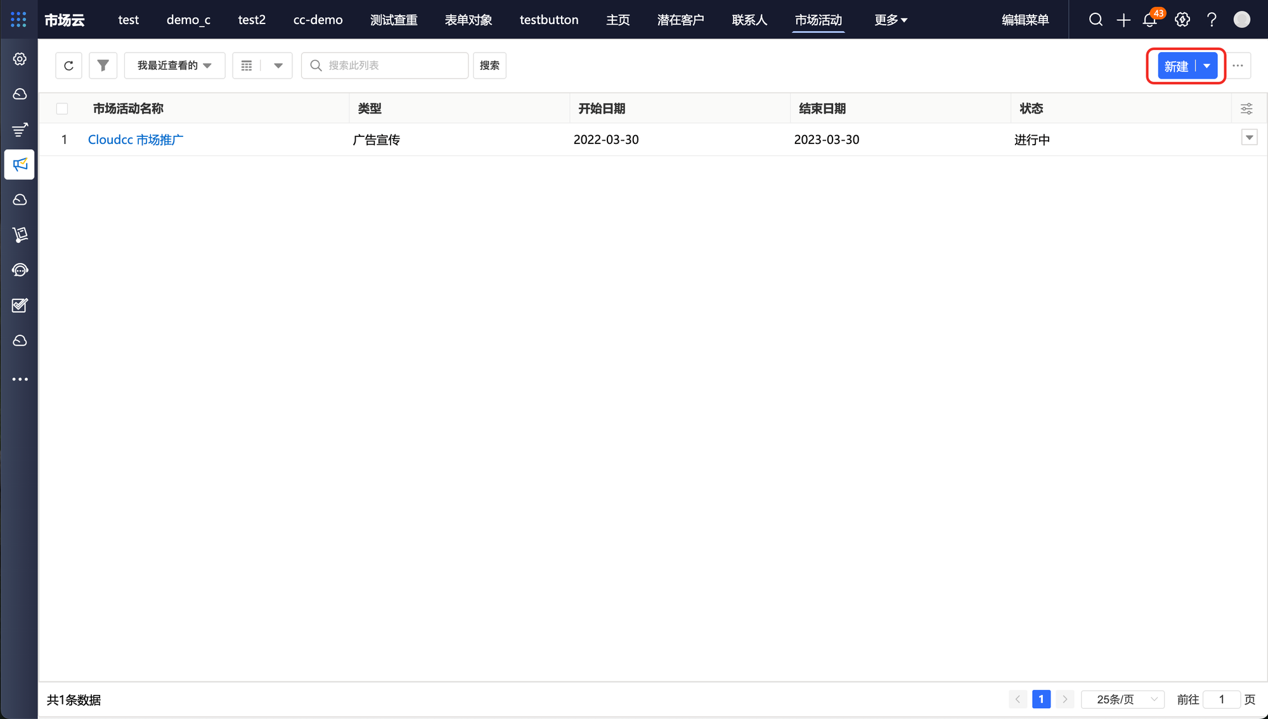Open the notification bell icon
Screen dimensions: 1268x719
point(1150,20)
